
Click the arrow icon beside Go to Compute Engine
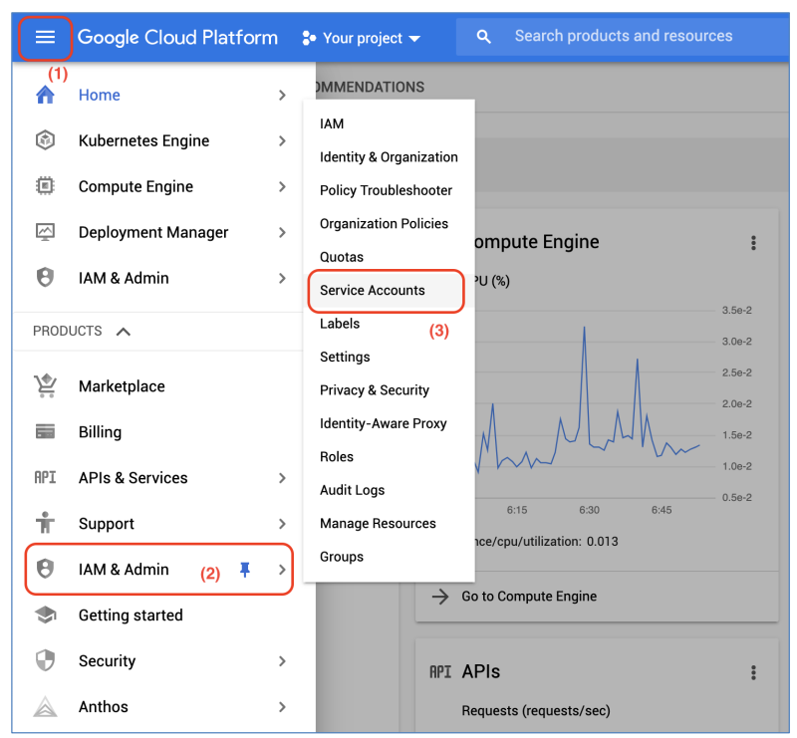pyautogui.click(x=440, y=597)
